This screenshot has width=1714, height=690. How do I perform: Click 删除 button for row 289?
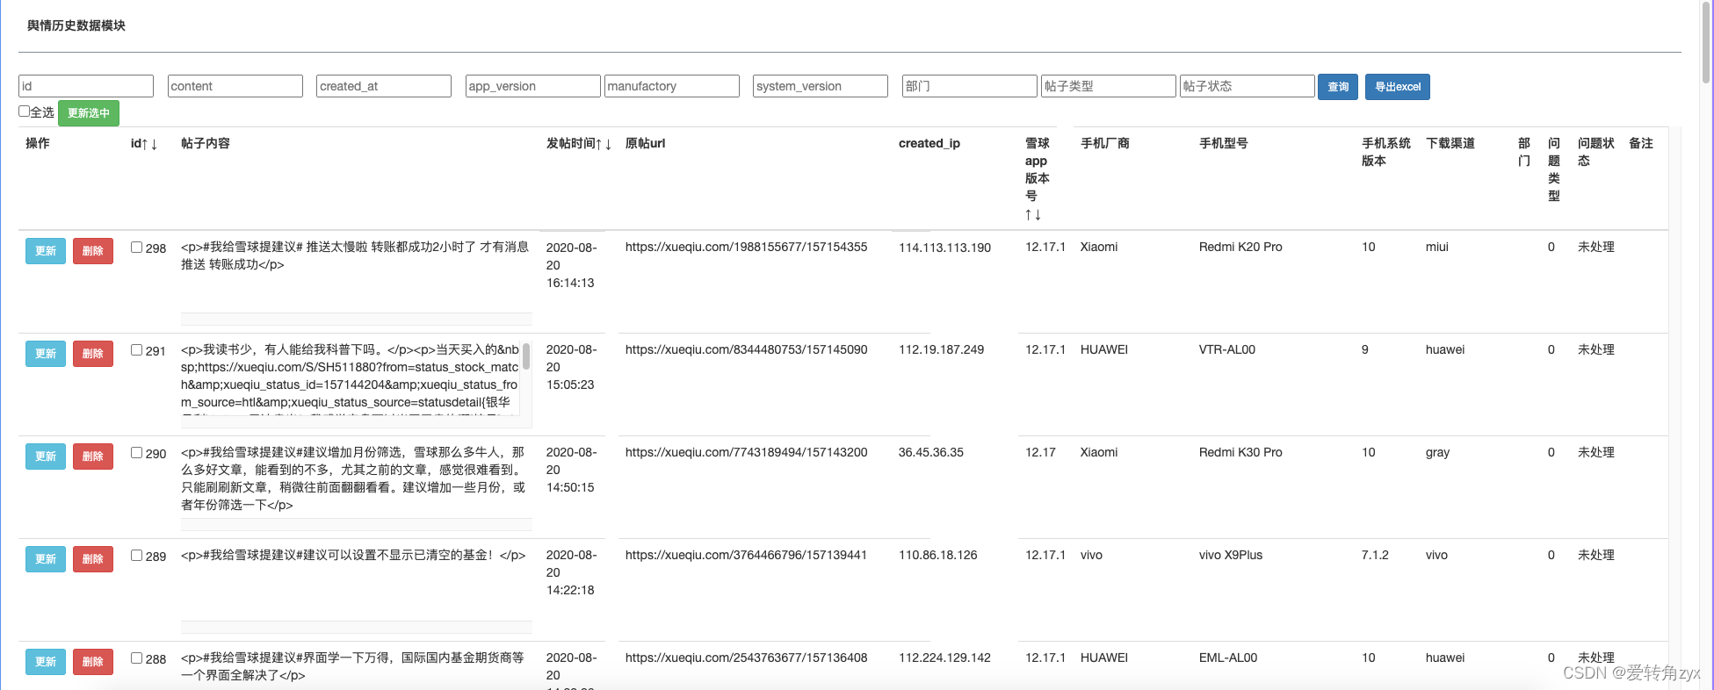(93, 559)
